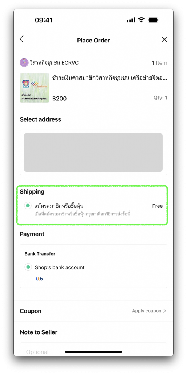Tap the home indicator bar
Viewport: 187px width, 374px height.
click(x=93, y=352)
